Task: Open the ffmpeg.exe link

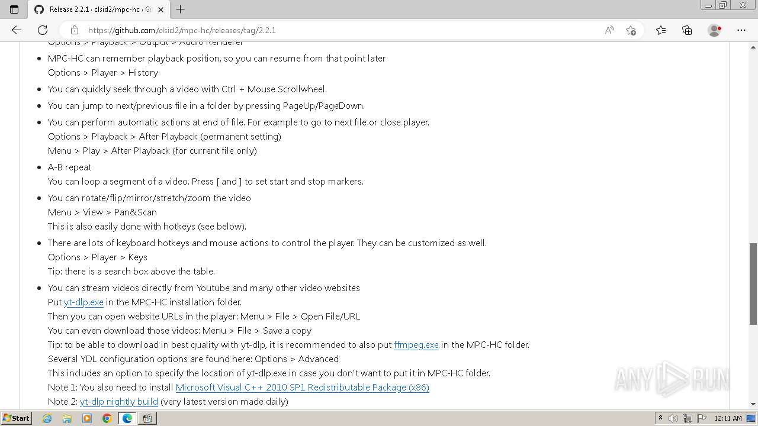Action: coord(416,344)
